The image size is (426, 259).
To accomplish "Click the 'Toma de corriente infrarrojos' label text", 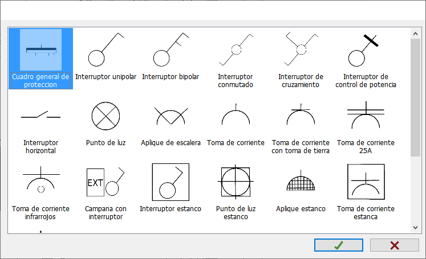I will coord(40,213).
